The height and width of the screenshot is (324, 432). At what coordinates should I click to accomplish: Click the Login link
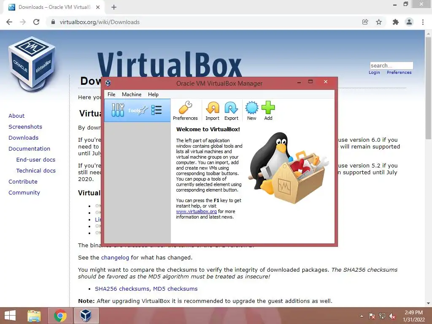pos(374,73)
